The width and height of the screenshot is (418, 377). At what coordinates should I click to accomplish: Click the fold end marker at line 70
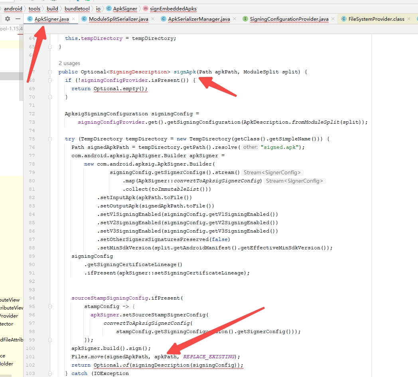pyautogui.click(x=50, y=97)
